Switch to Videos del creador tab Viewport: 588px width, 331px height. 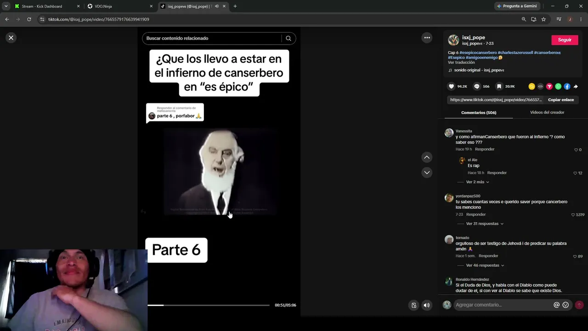(x=547, y=112)
